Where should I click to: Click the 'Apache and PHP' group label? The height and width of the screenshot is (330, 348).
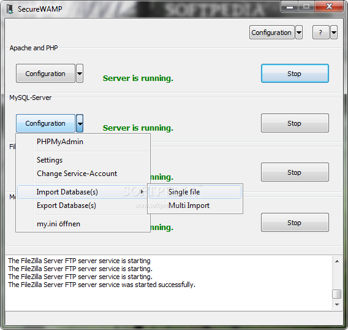point(34,48)
